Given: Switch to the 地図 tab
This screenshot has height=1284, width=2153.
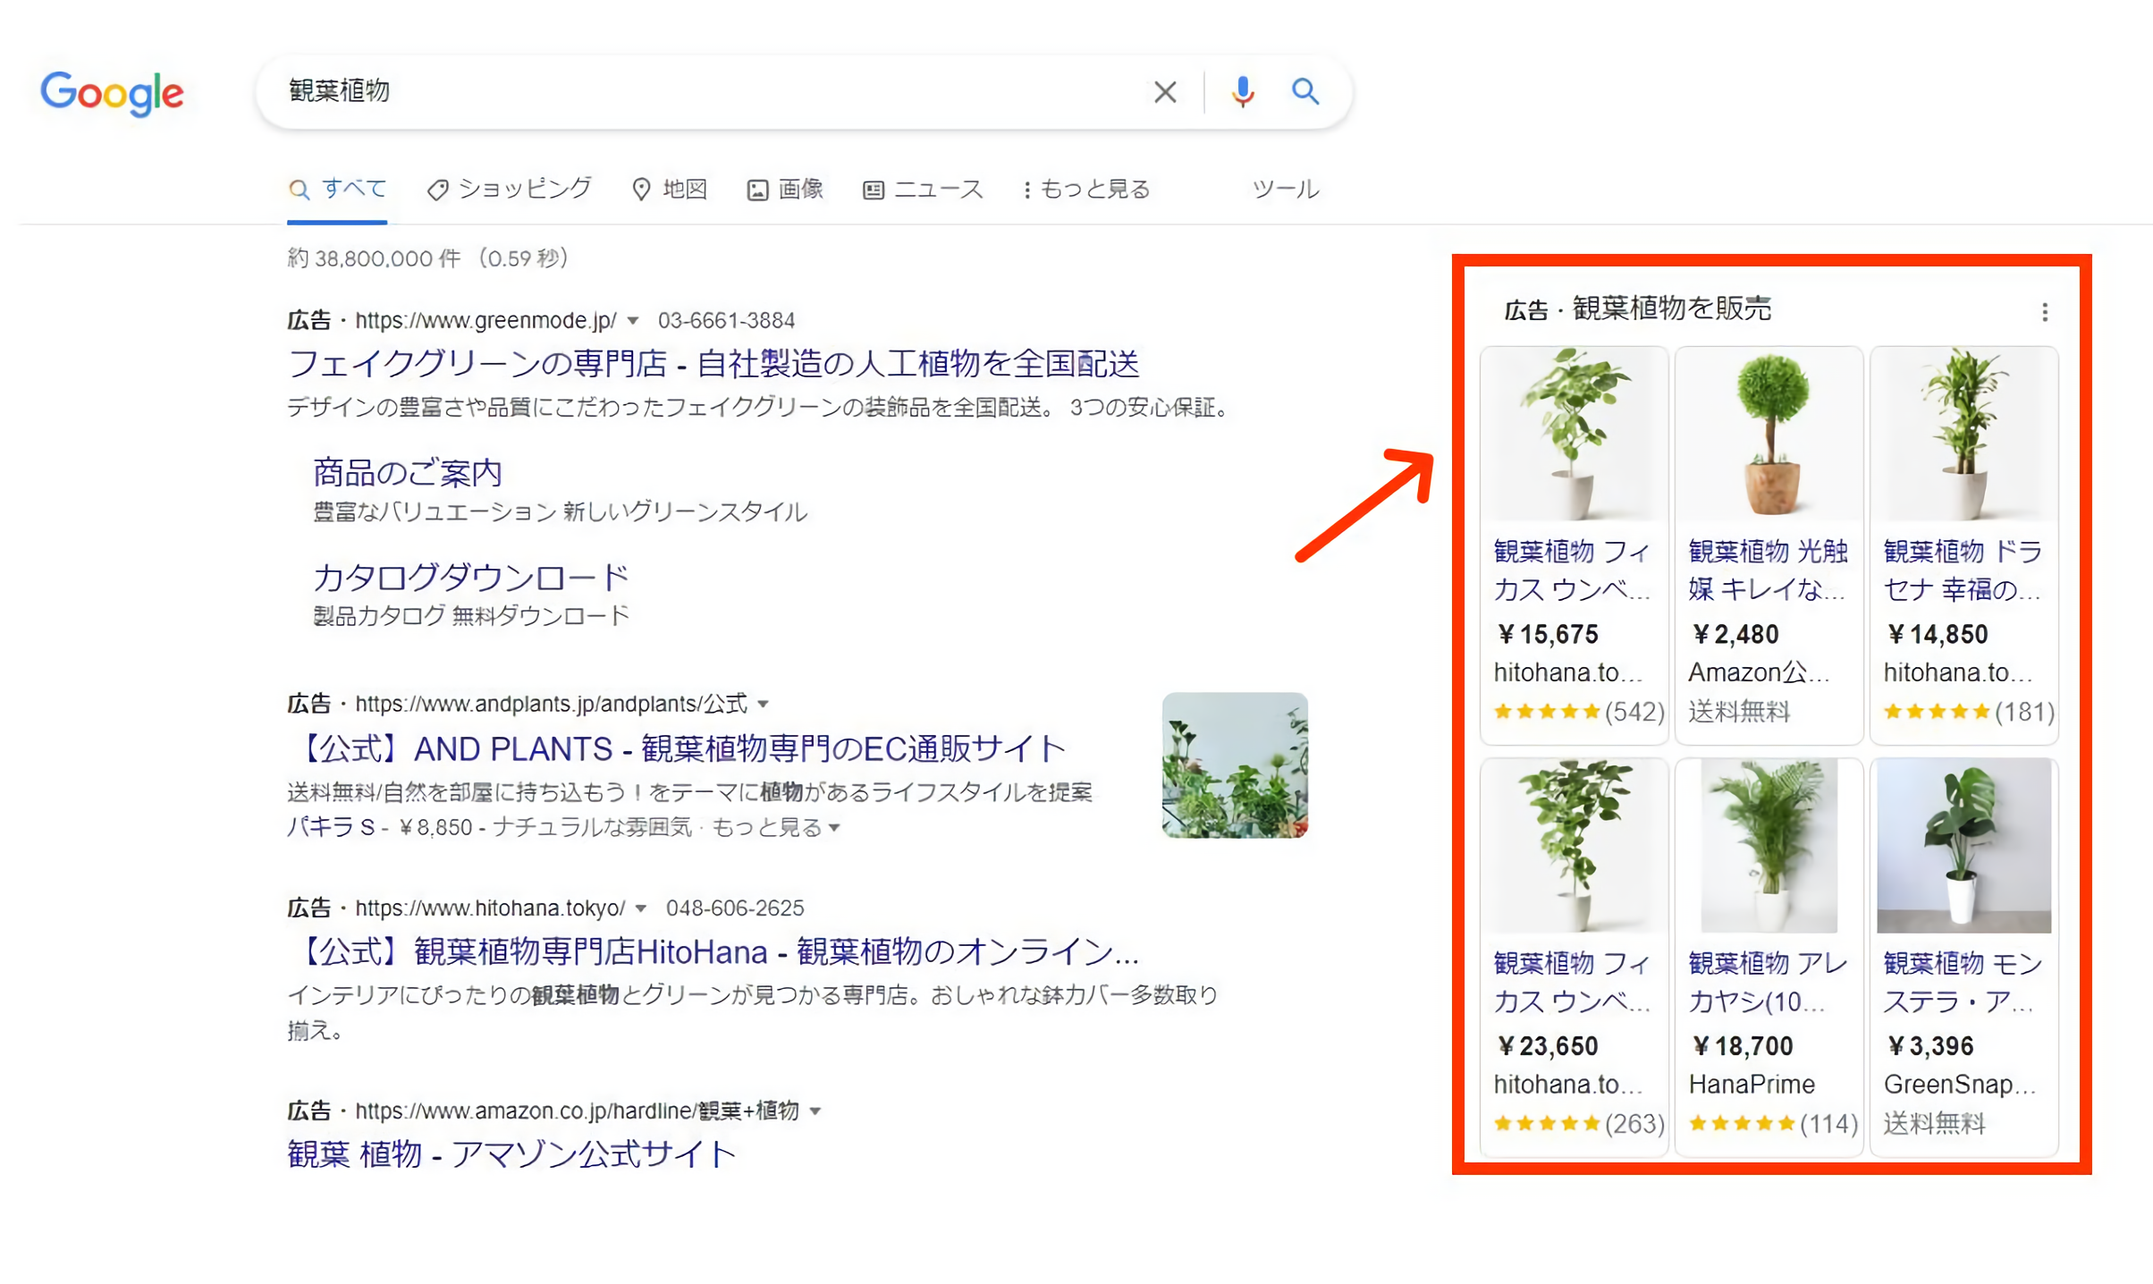Looking at the screenshot, I should tap(670, 189).
